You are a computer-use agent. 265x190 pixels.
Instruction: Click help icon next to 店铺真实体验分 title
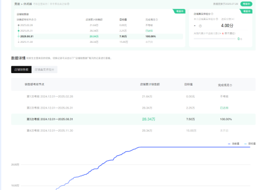click(x=212, y=14)
